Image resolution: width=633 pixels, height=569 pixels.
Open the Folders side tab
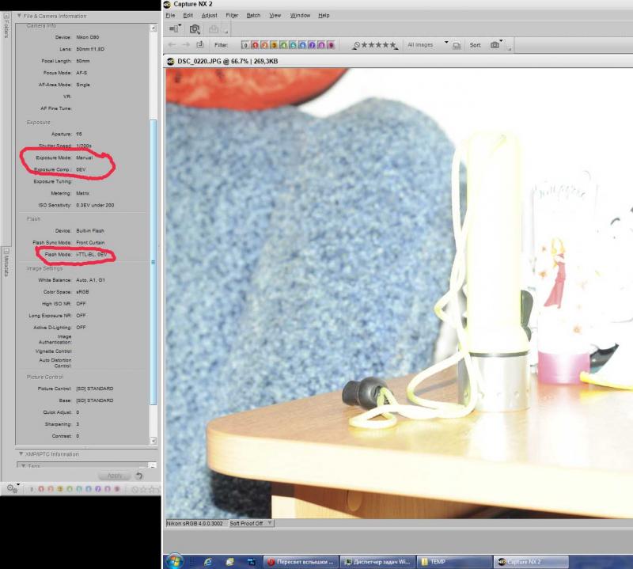coord(6,25)
